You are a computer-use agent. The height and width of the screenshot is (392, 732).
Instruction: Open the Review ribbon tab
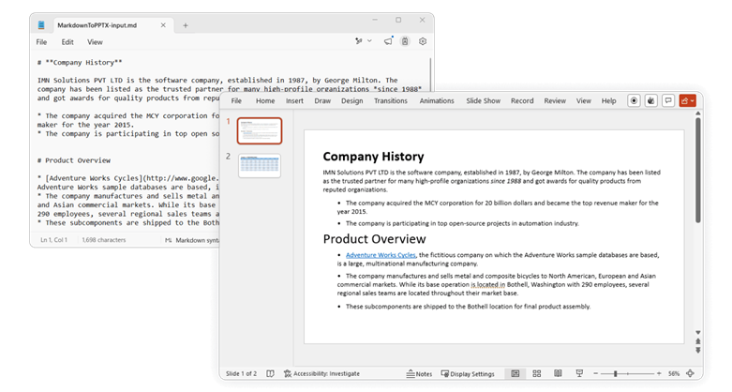pos(555,101)
